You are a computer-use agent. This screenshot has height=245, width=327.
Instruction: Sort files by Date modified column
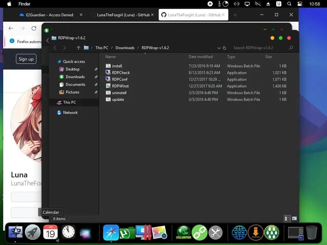click(x=201, y=57)
